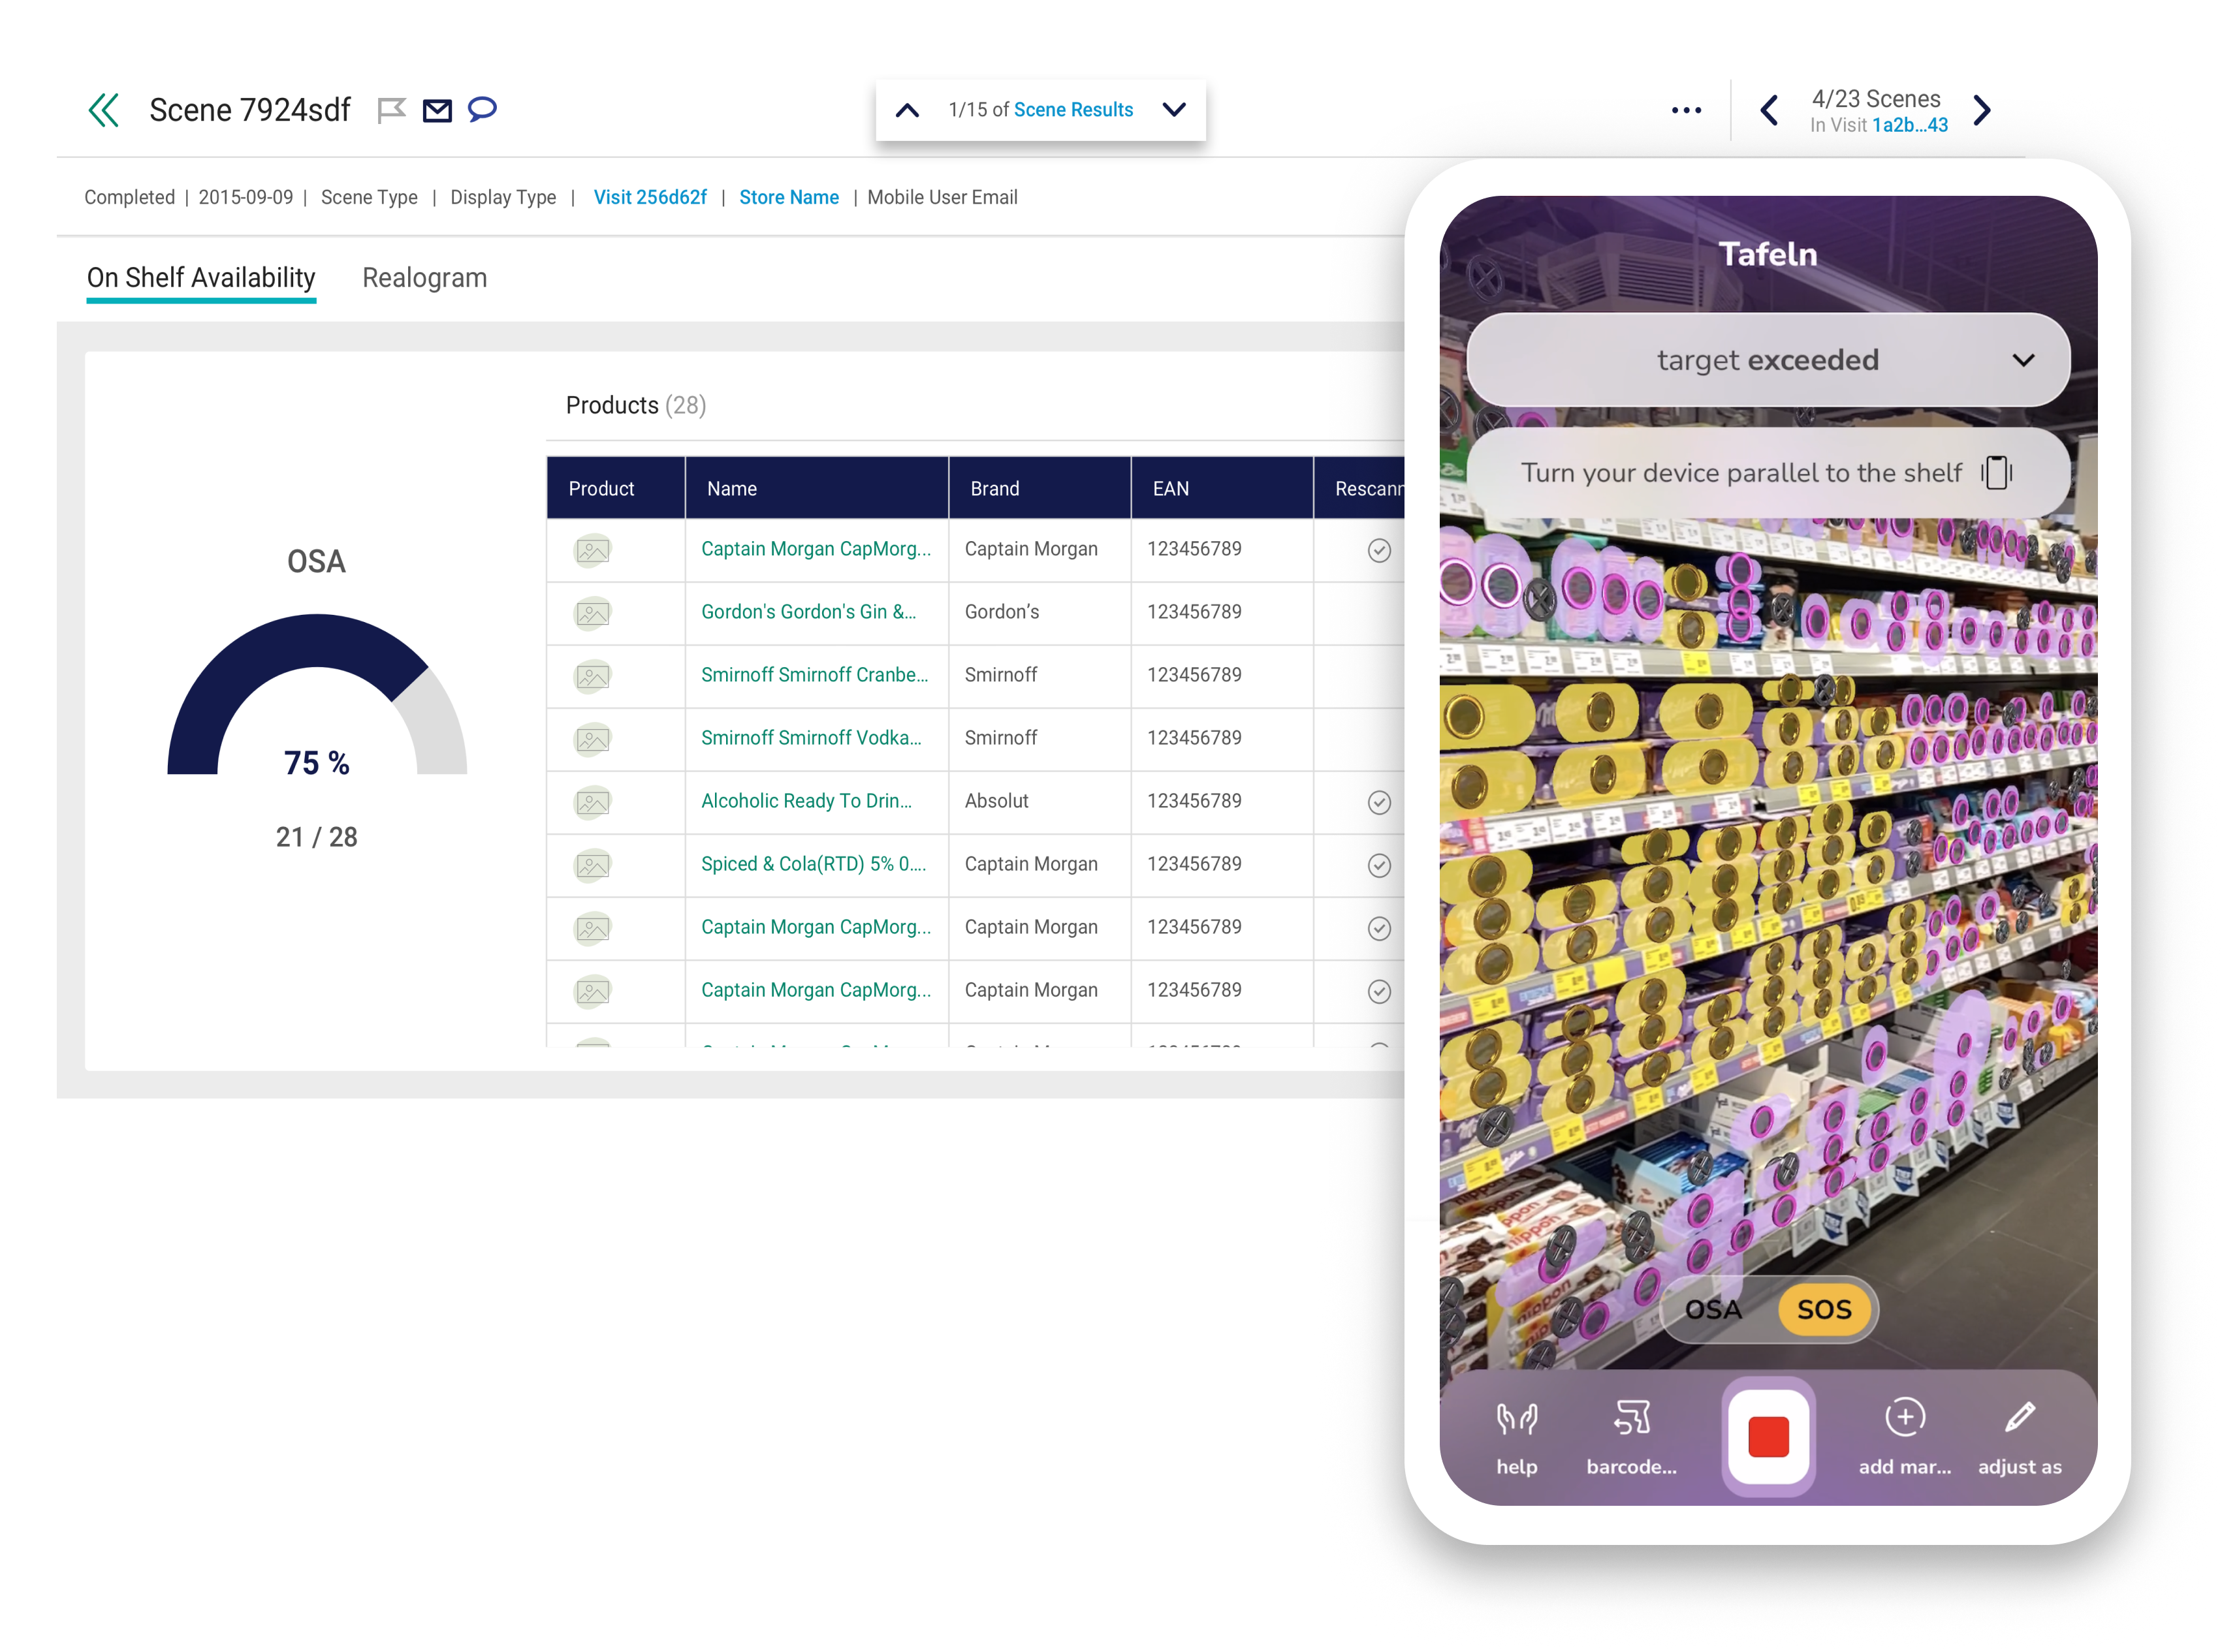Go to previous scene result with up chevron
2222x1652 pixels.
pos(908,110)
